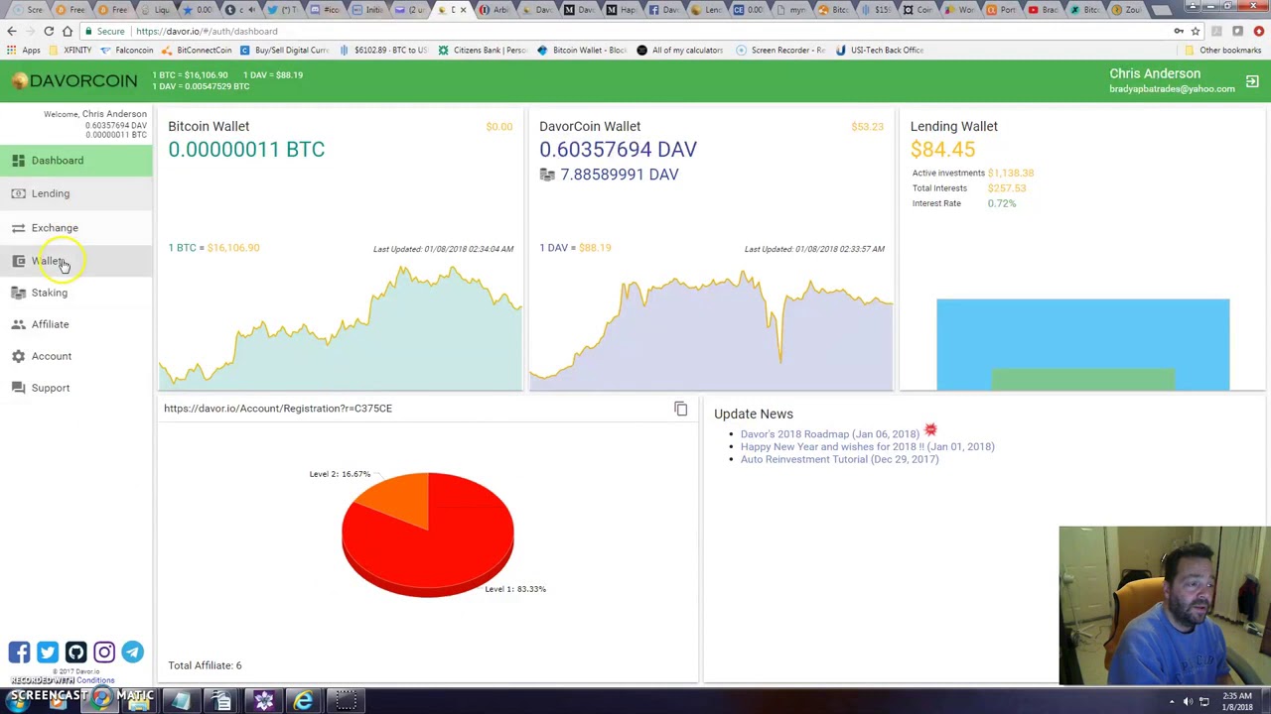1271x714 pixels.
Task: Click the Dashboard grid icon
Action: click(x=18, y=161)
